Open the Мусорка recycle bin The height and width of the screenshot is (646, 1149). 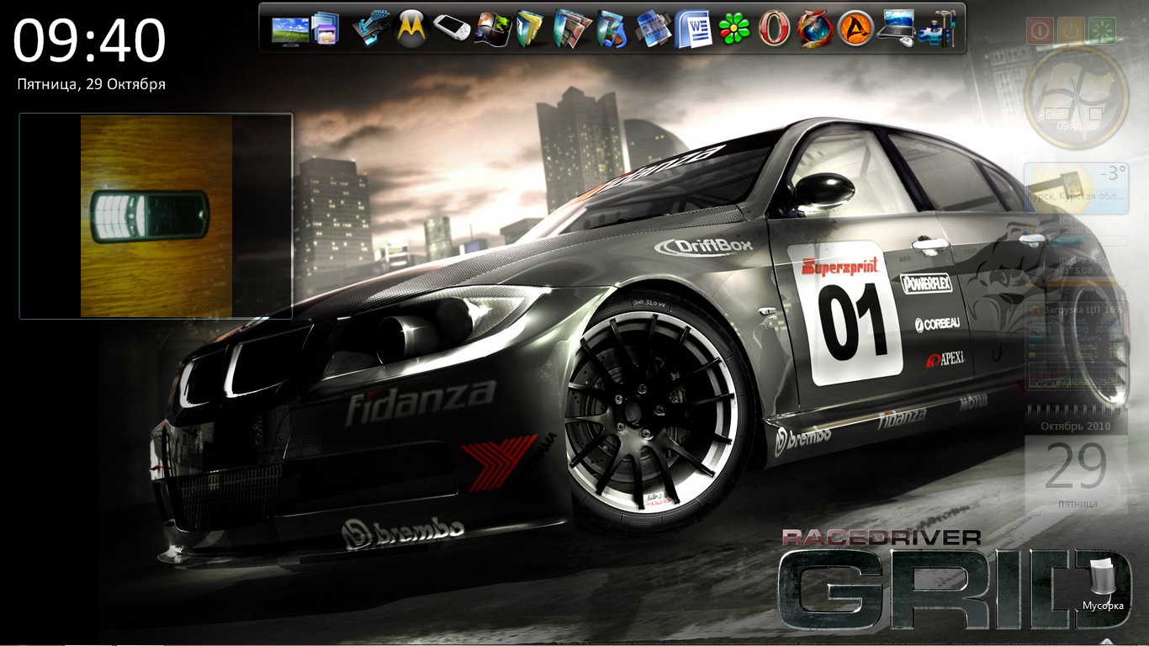(x=1103, y=582)
